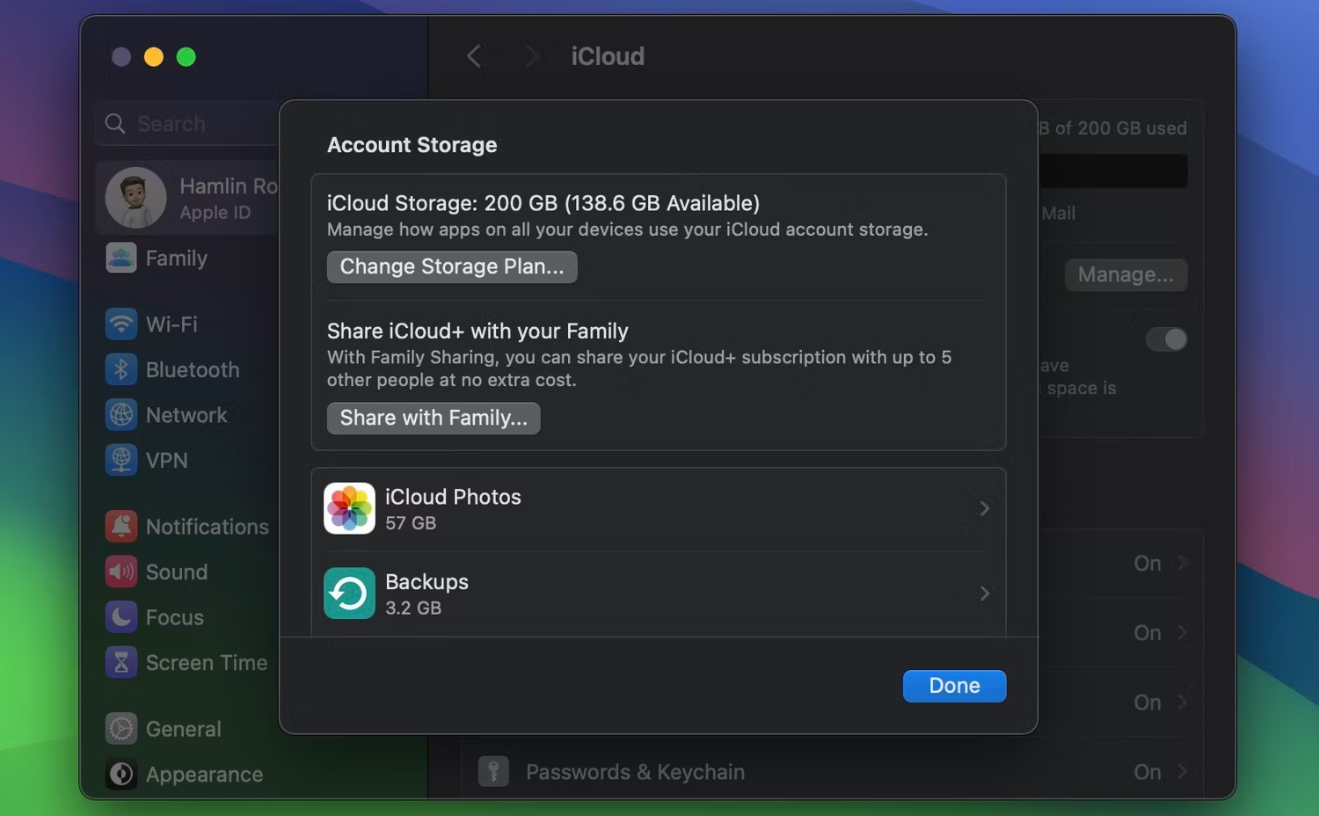Navigate back using the left chevron
This screenshot has height=816, width=1319.
click(x=474, y=55)
